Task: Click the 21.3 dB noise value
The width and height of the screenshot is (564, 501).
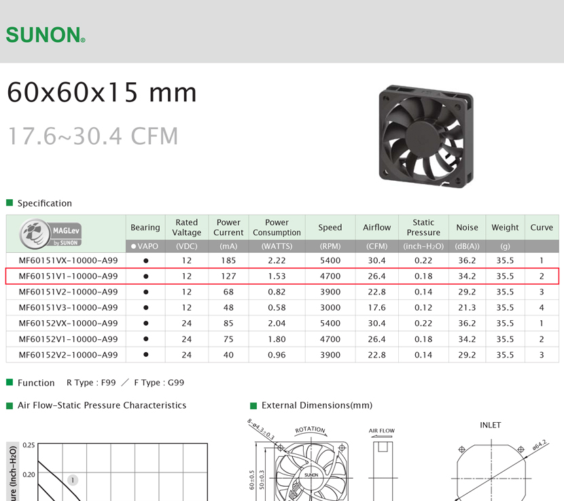Action: coord(468,308)
